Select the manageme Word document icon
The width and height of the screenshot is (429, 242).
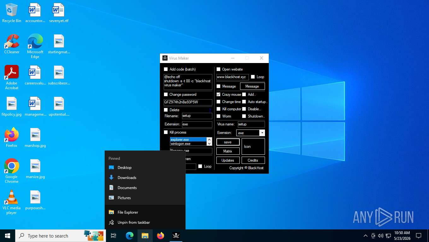point(35,107)
